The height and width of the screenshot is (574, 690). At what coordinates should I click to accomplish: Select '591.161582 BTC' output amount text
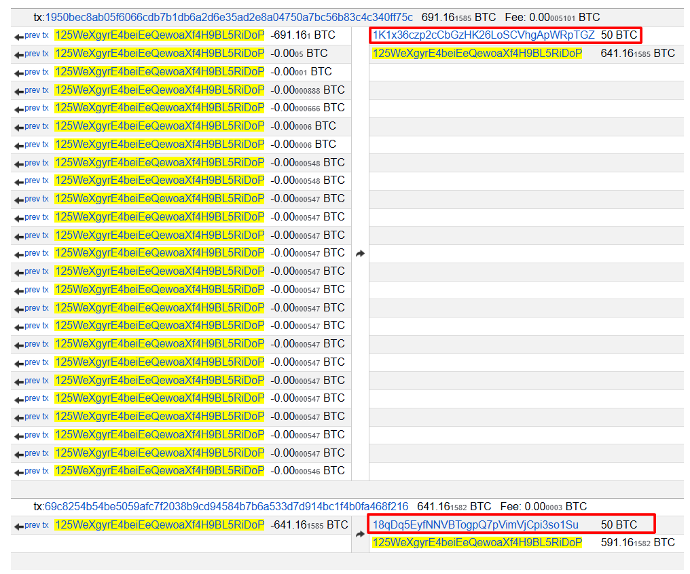click(x=638, y=543)
